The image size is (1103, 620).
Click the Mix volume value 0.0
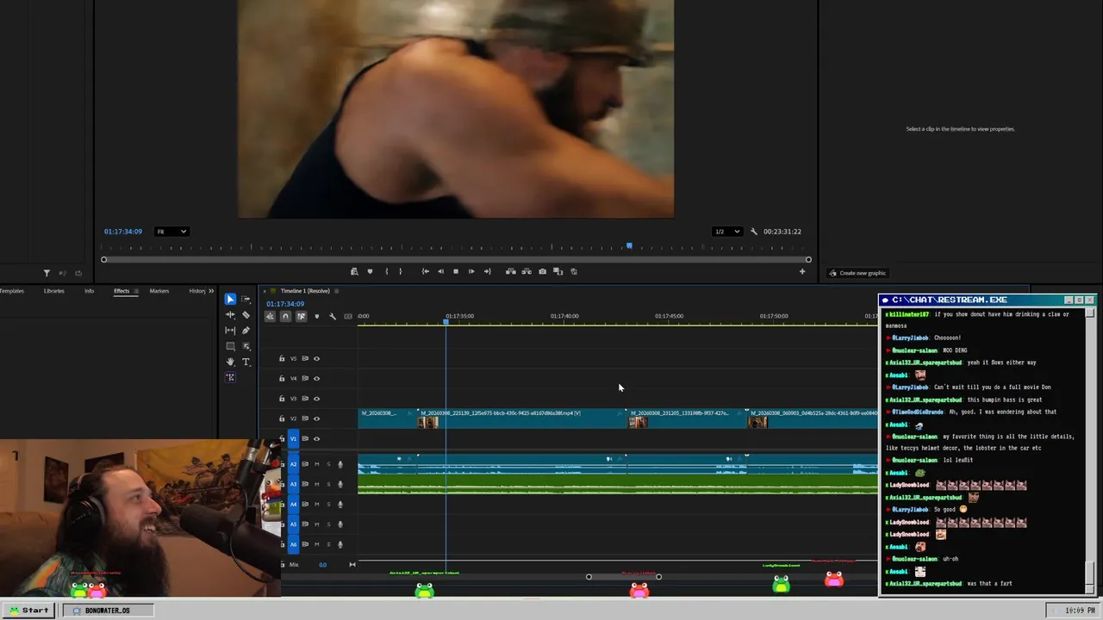pyautogui.click(x=322, y=565)
